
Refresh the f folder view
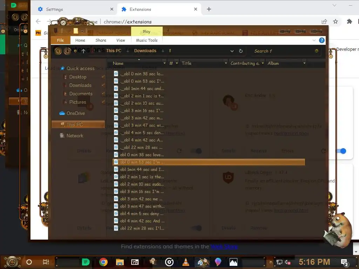click(x=241, y=51)
